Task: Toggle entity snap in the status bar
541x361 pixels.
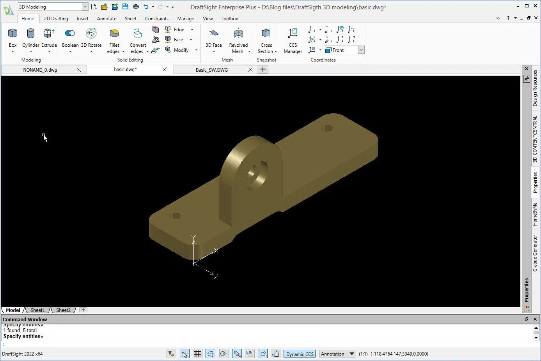Action: point(237,354)
